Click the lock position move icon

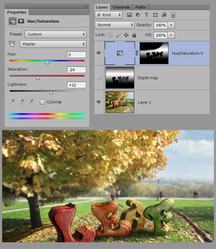(126, 35)
